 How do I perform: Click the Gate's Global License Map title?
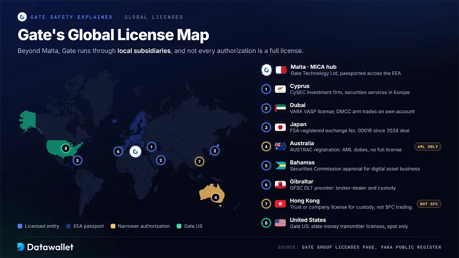point(113,35)
